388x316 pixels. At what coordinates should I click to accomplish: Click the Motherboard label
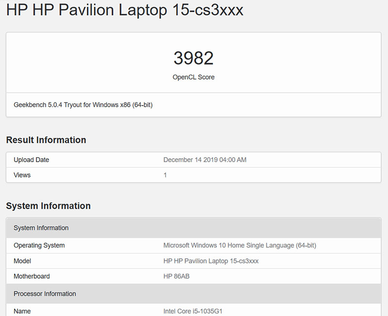pyautogui.click(x=32, y=276)
